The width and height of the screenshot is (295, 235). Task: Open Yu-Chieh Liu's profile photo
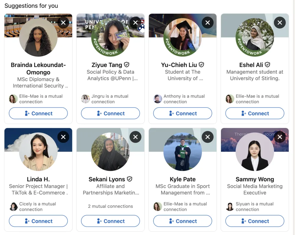(x=183, y=37)
